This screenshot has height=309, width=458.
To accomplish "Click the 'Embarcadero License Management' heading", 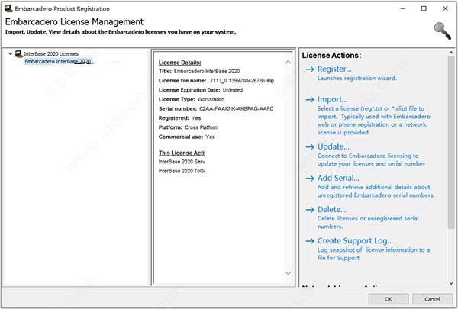I will (x=74, y=21).
